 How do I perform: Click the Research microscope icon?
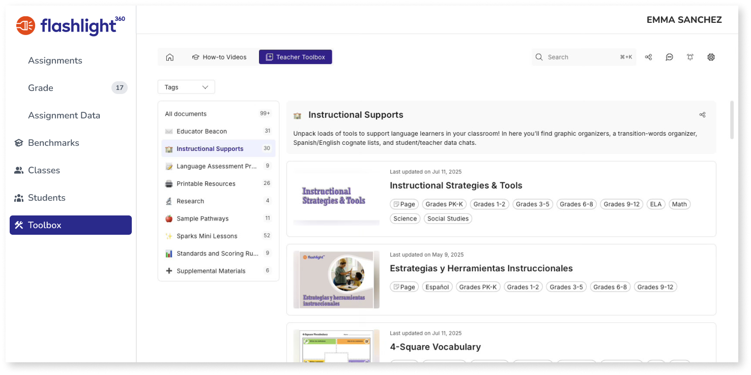coord(169,201)
